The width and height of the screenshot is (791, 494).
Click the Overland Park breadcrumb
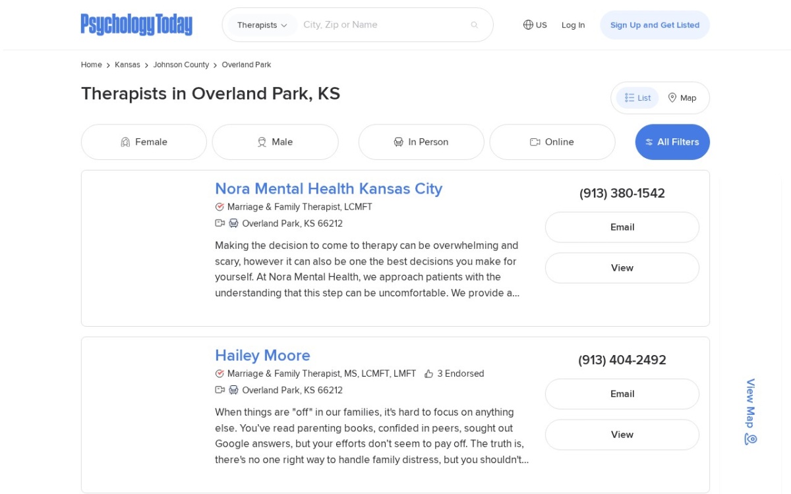click(247, 65)
